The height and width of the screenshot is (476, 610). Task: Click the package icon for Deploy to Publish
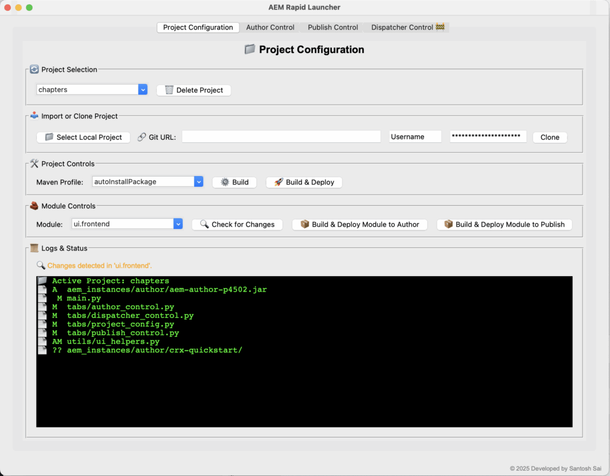(449, 224)
